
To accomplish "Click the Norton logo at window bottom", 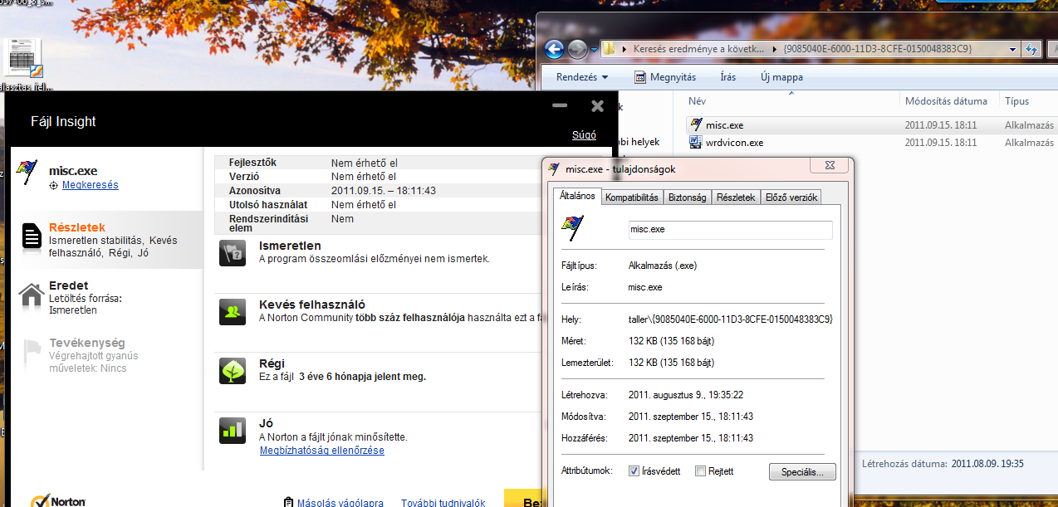I will (58, 500).
